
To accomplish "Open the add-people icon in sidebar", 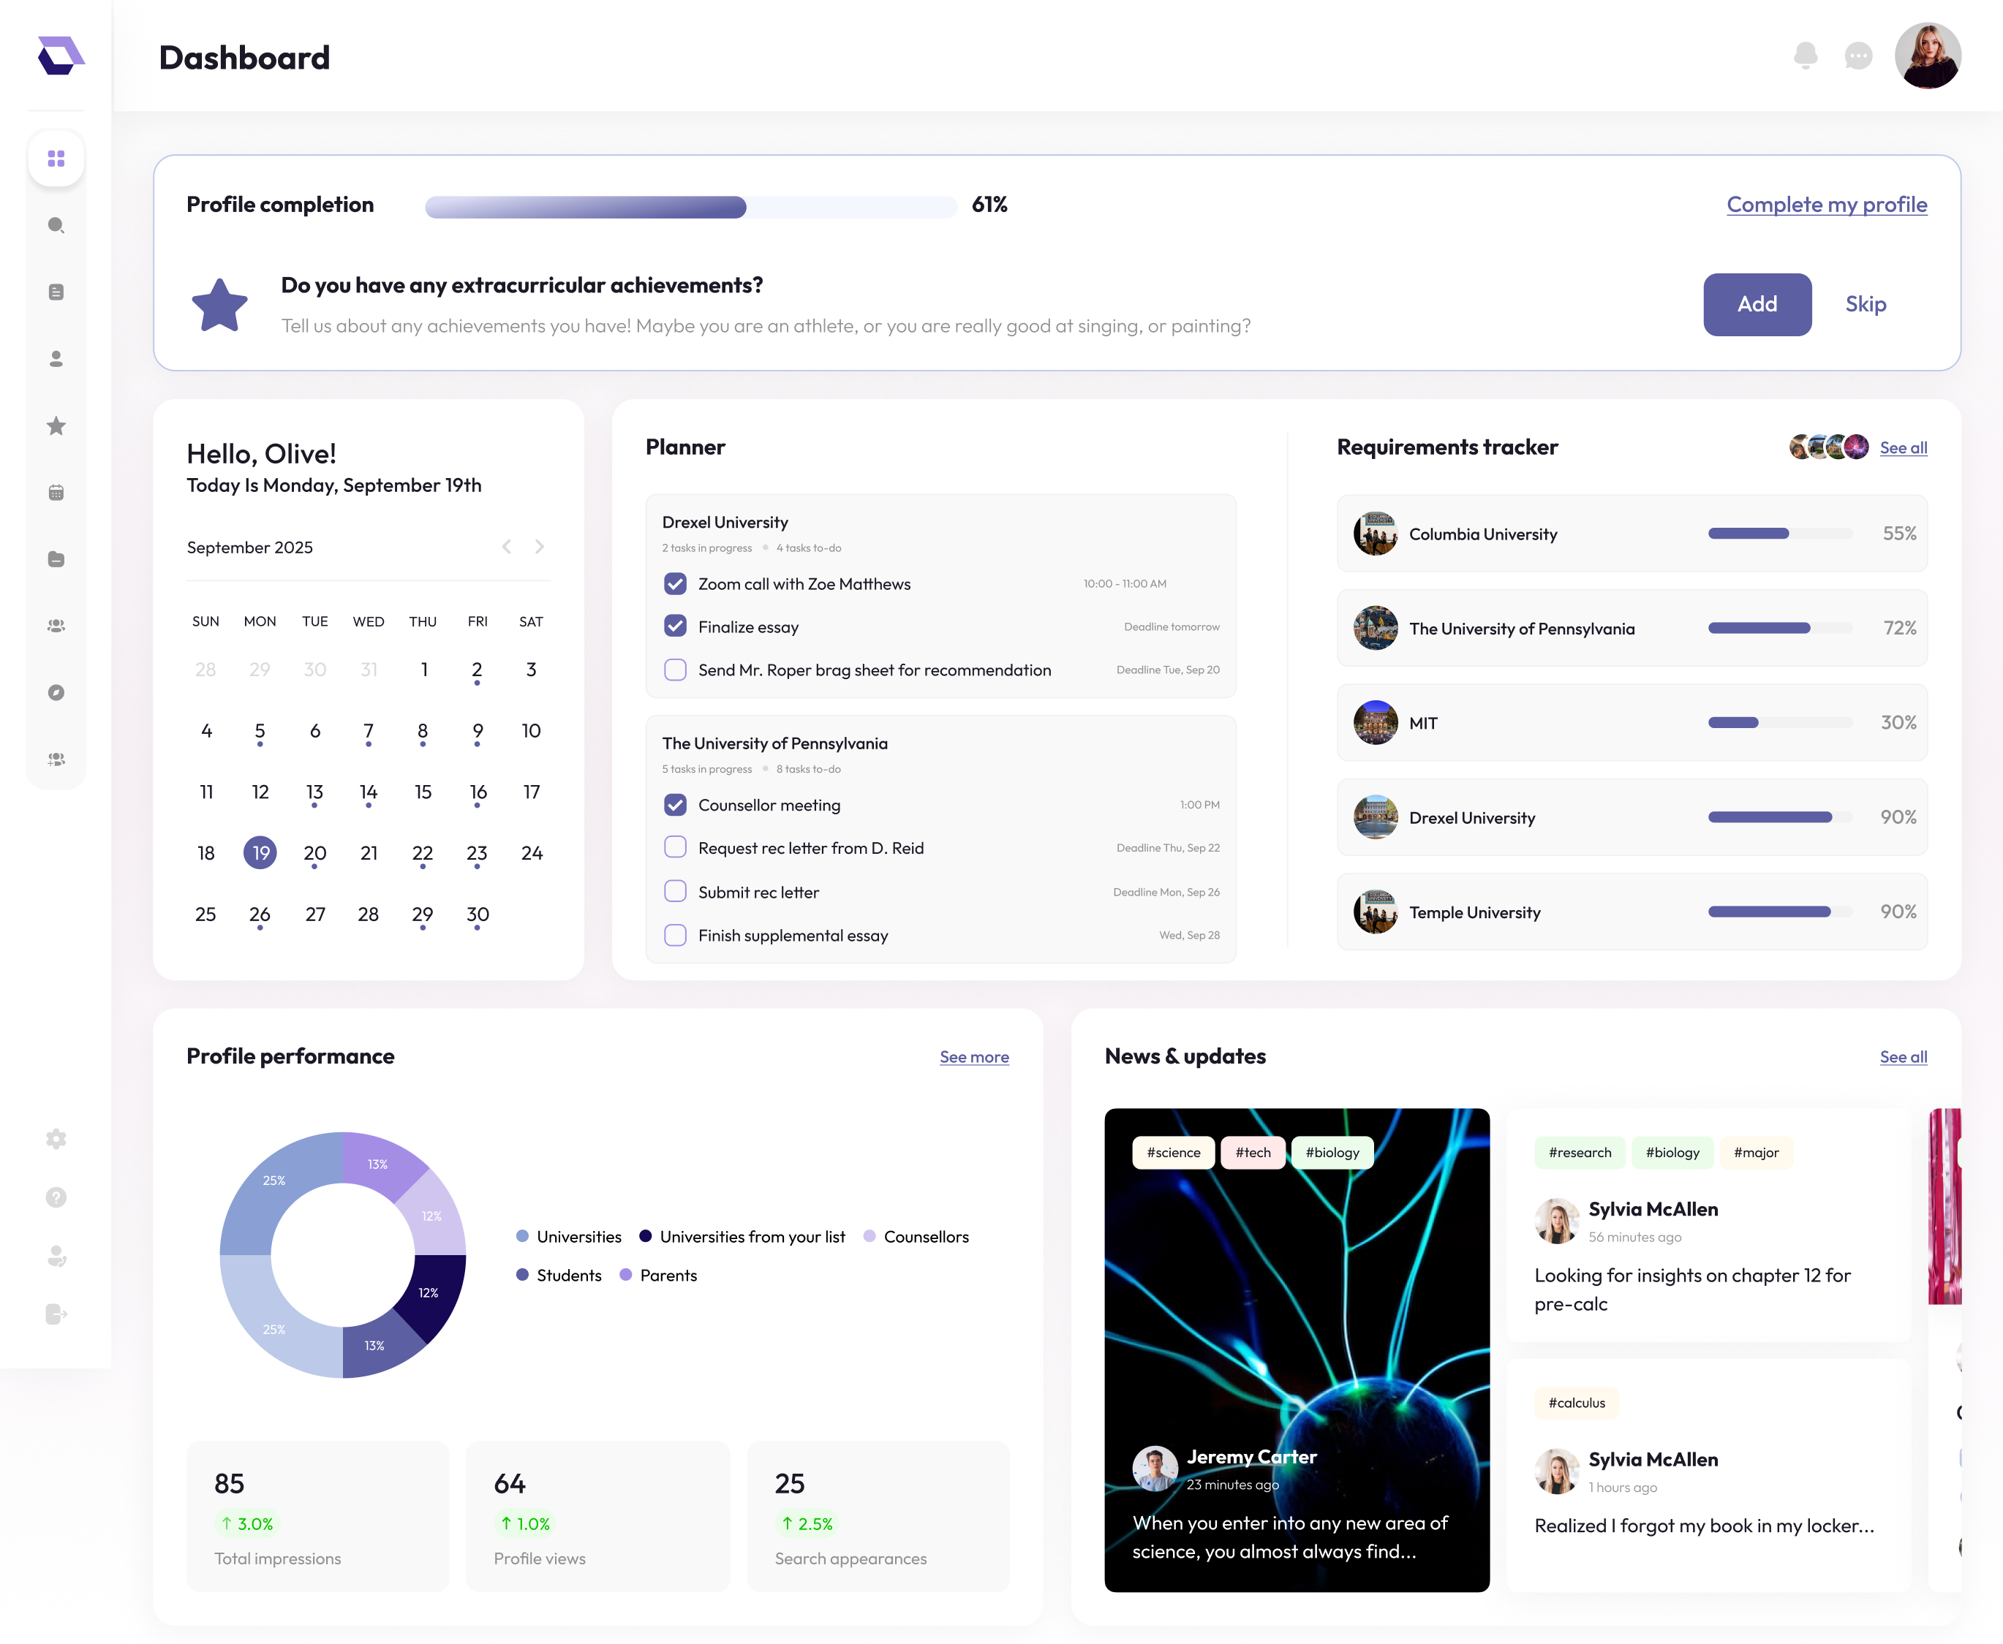I will 56,760.
